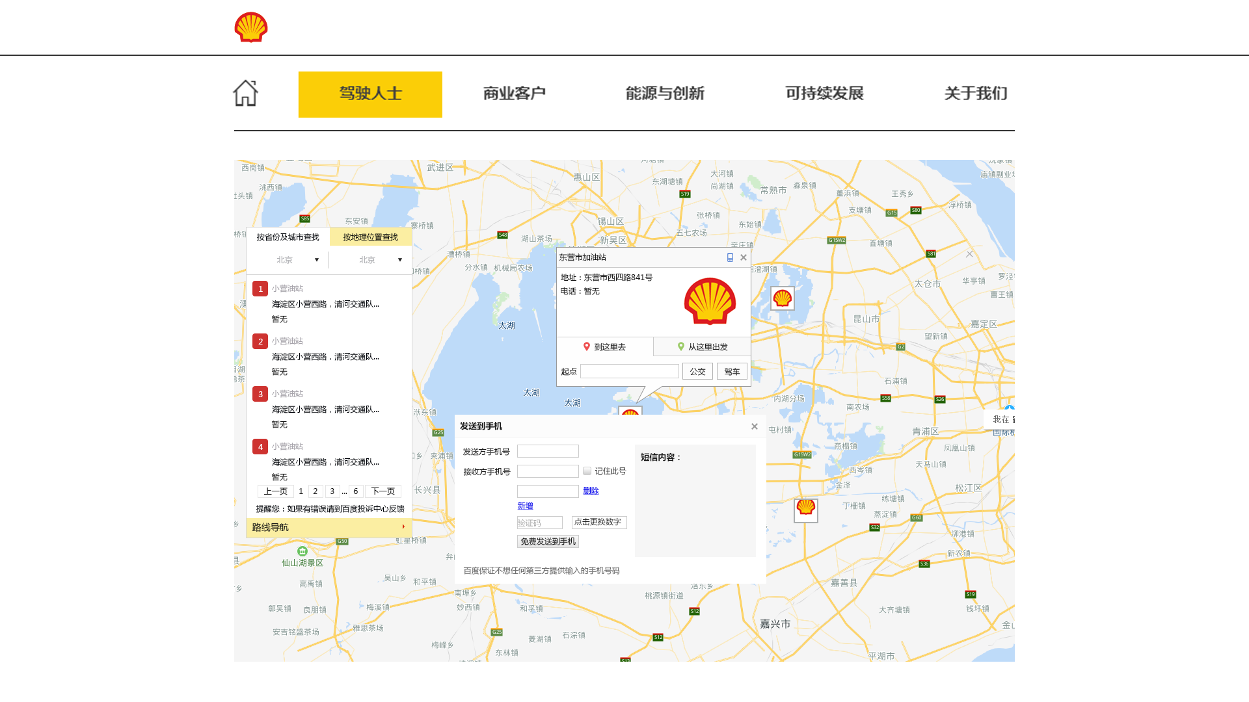The height and width of the screenshot is (702, 1249).
Task: Close the small X near 太仓市
Action: coord(969,254)
